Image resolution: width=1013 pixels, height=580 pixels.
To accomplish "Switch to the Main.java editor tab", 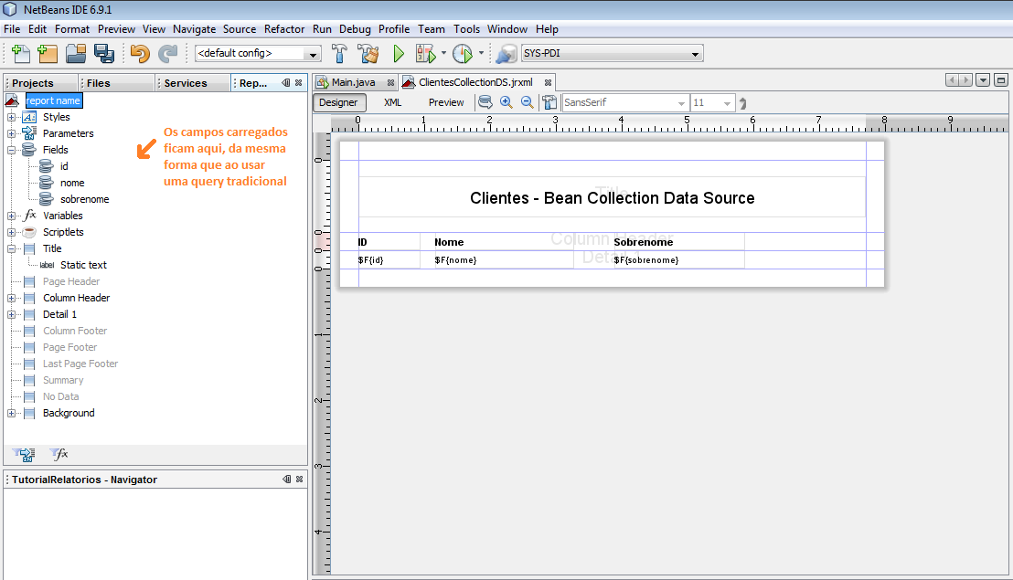I will 352,82.
